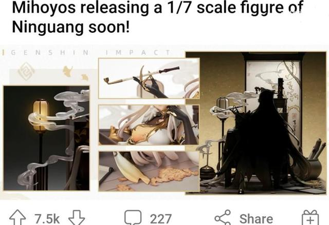Image resolution: width=329 pixels, height=225 pixels.
Task: Open the 227 comments count
Action: point(161,219)
